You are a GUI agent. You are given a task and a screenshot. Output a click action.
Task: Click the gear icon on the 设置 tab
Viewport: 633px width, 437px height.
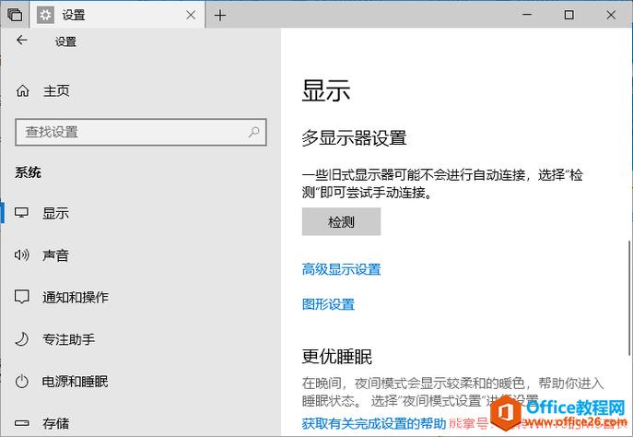[x=45, y=16]
